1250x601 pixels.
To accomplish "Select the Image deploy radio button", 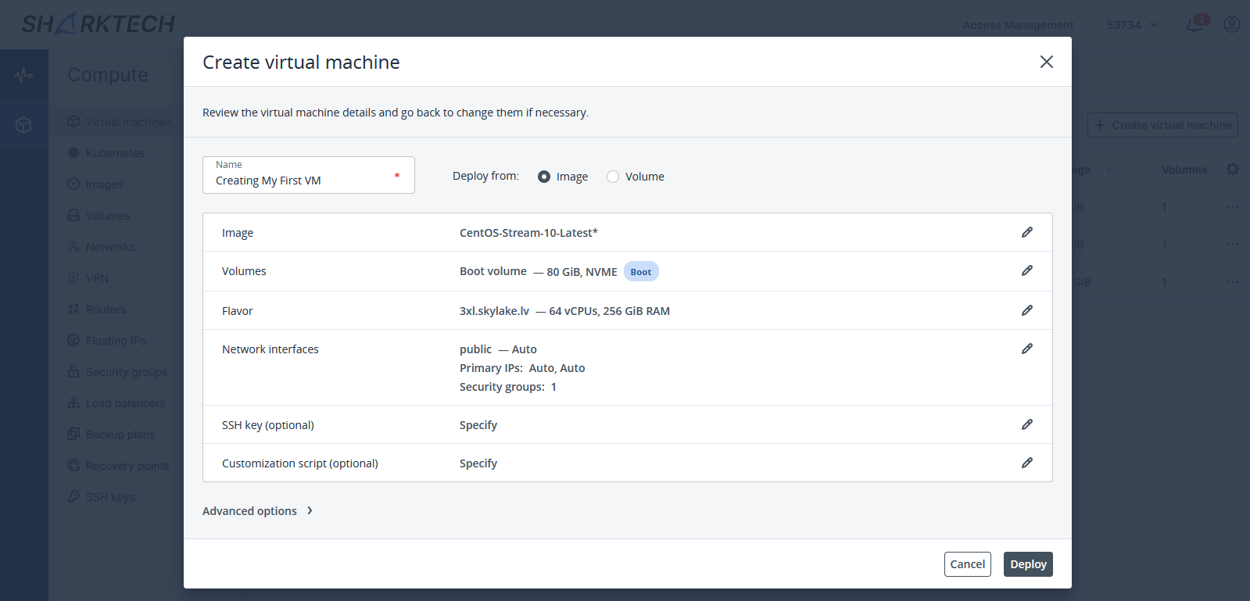I will coord(544,177).
